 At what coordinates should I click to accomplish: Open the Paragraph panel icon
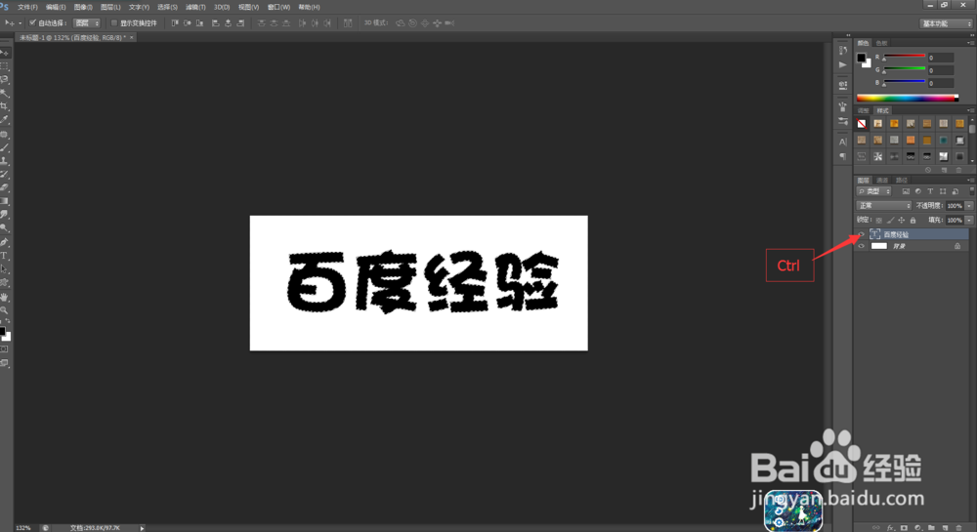843,156
